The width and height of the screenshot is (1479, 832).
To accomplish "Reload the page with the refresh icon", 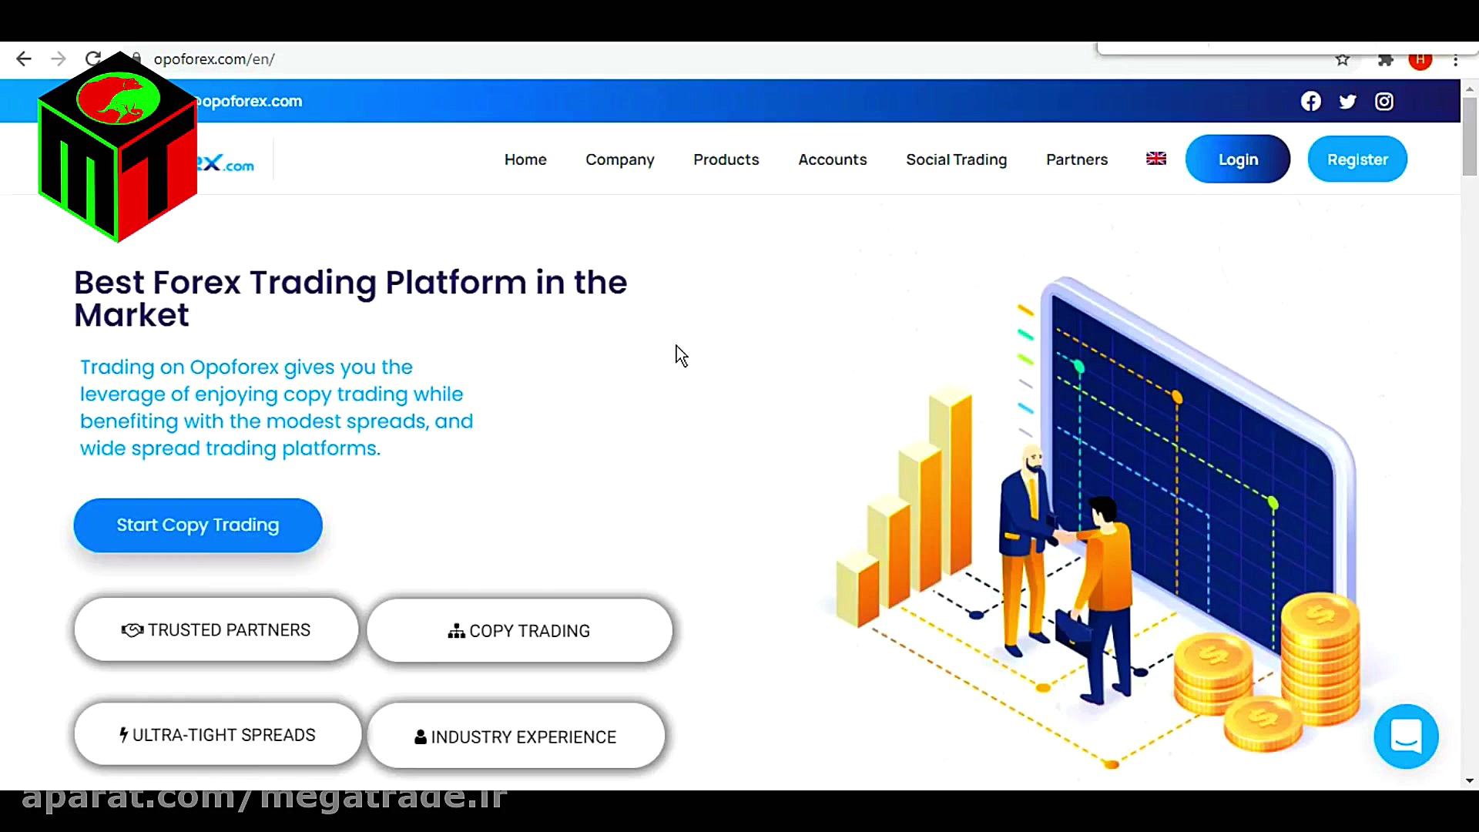I will coord(93,59).
